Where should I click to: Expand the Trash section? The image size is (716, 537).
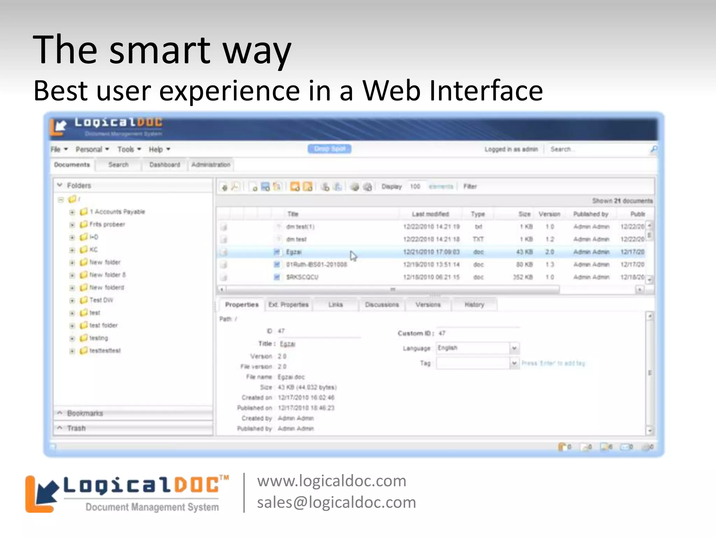pyautogui.click(x=133, y=428)
